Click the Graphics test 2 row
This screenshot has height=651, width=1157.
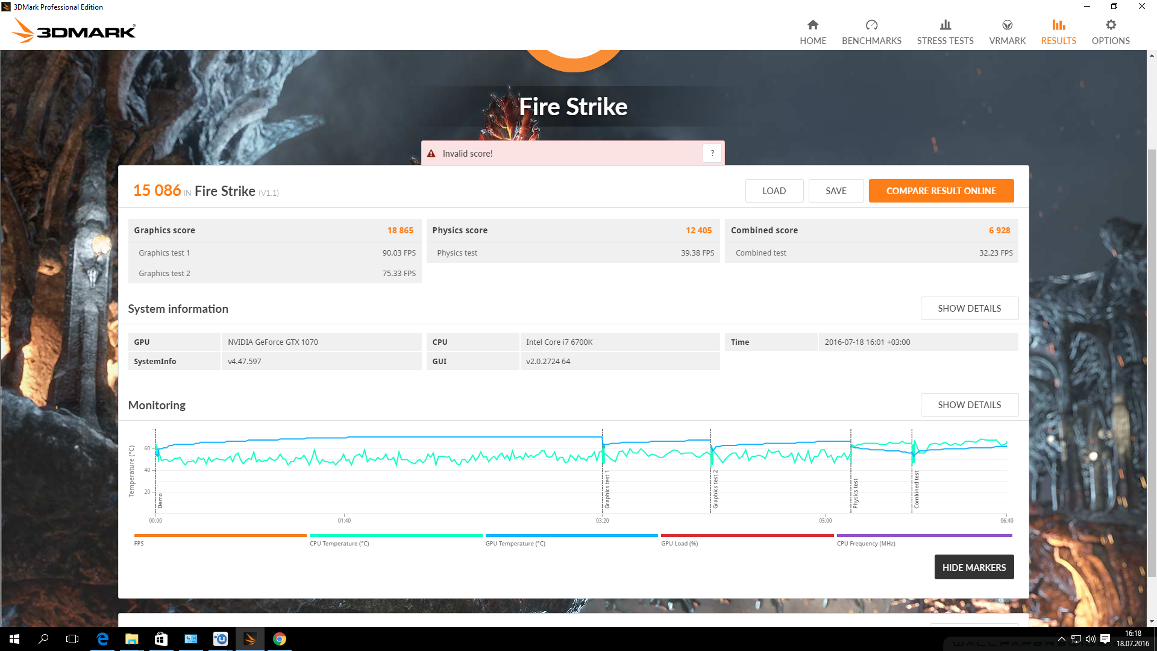(x=275, y=273)
